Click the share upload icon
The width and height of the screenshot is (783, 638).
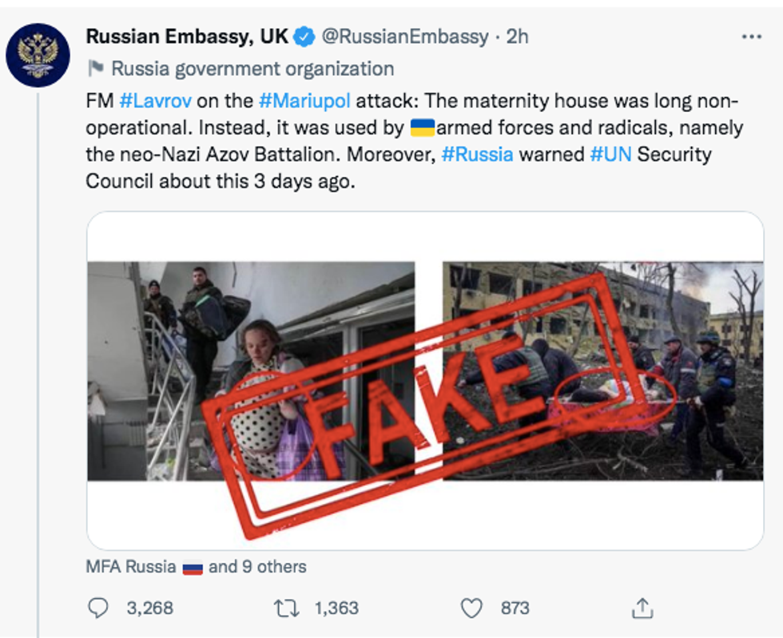point(642,608)
